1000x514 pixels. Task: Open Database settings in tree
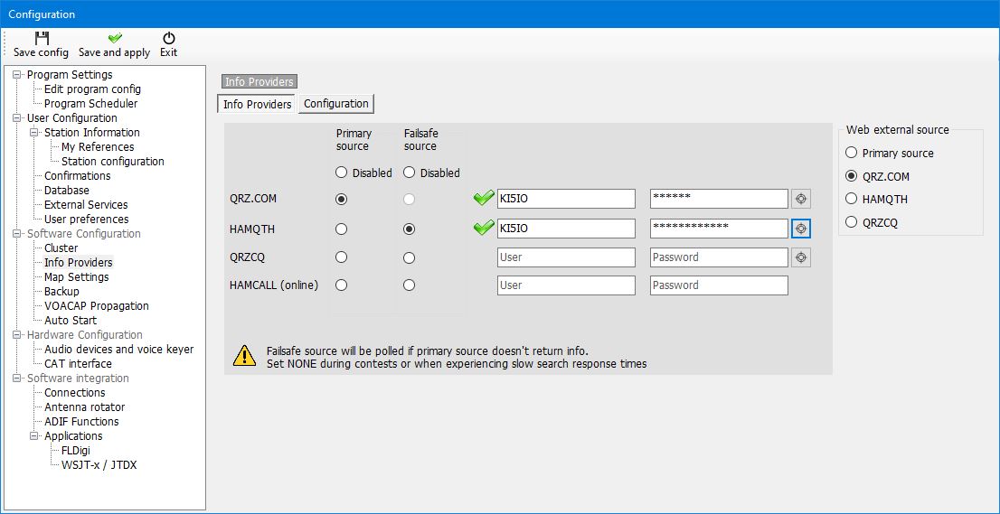point(66,191)
